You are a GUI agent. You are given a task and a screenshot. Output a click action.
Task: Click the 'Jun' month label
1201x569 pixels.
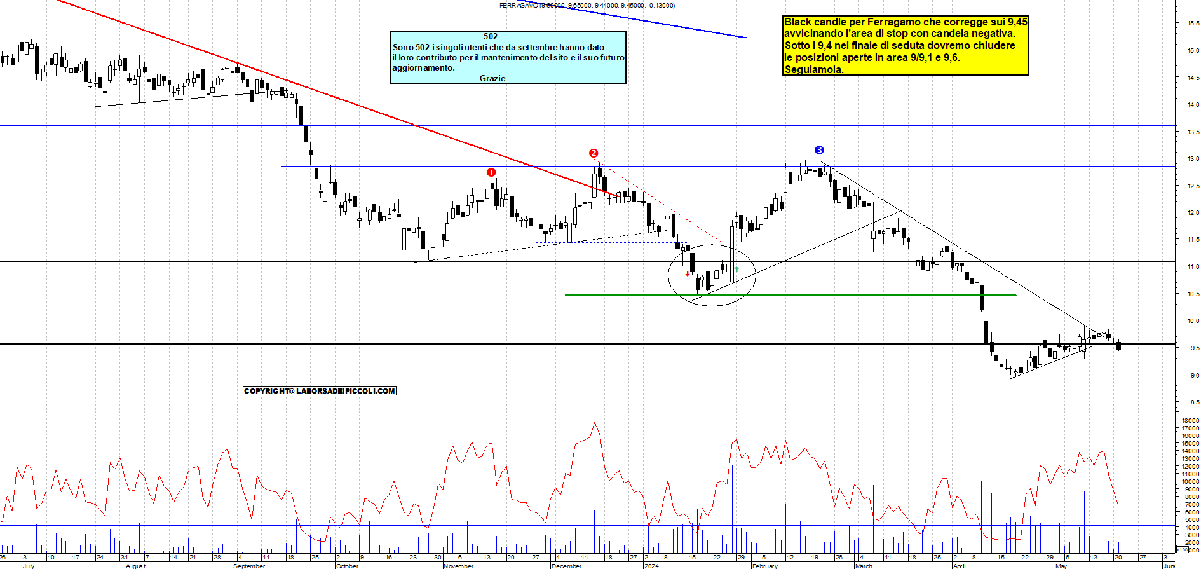point(1169,566)
